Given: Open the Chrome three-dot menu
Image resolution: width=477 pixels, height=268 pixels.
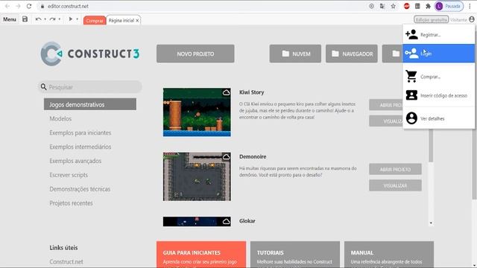Looking at the screenshot, I should 470,6.
